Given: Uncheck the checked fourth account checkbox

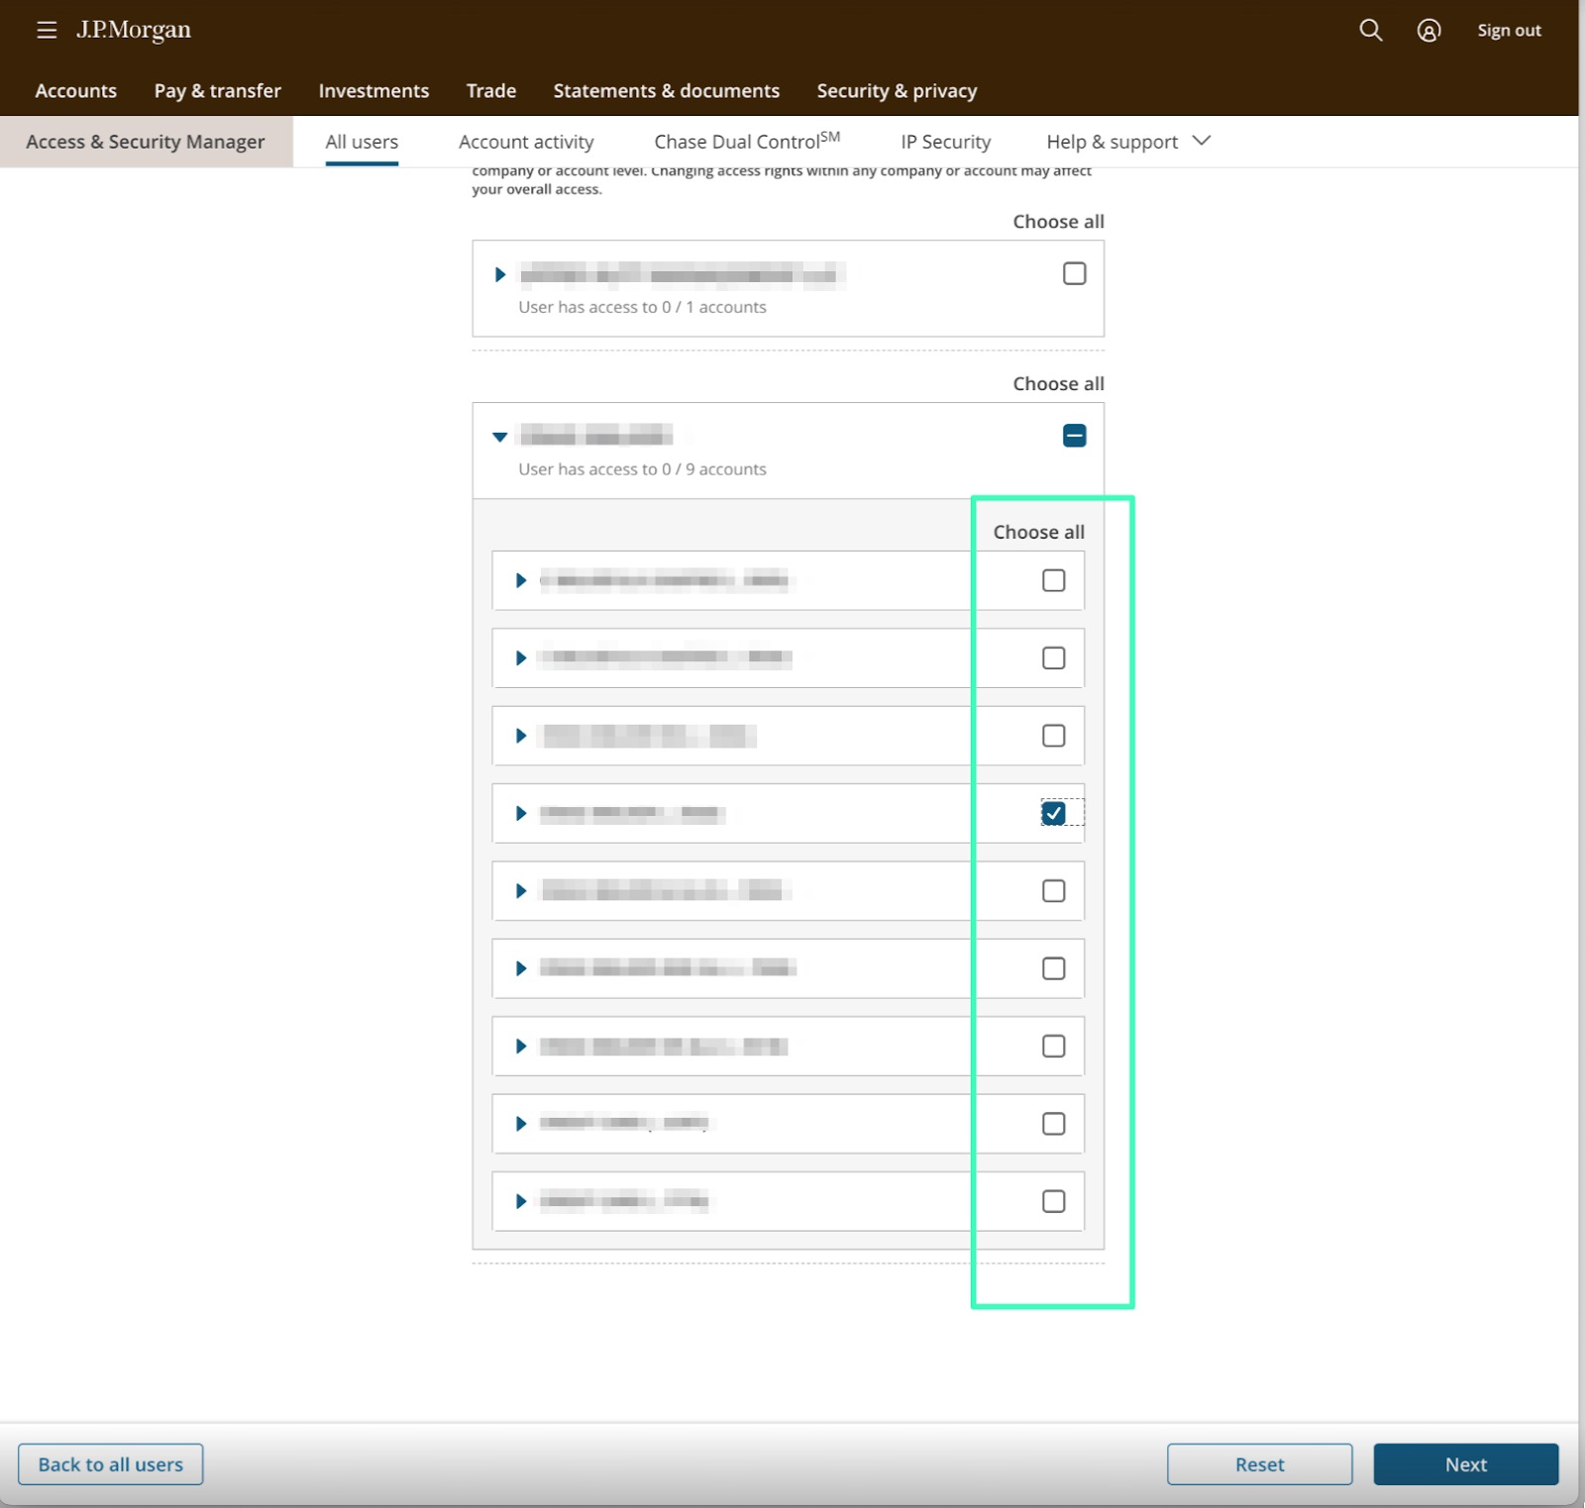Looking at the screenshot, I should tap(1053, 813).
